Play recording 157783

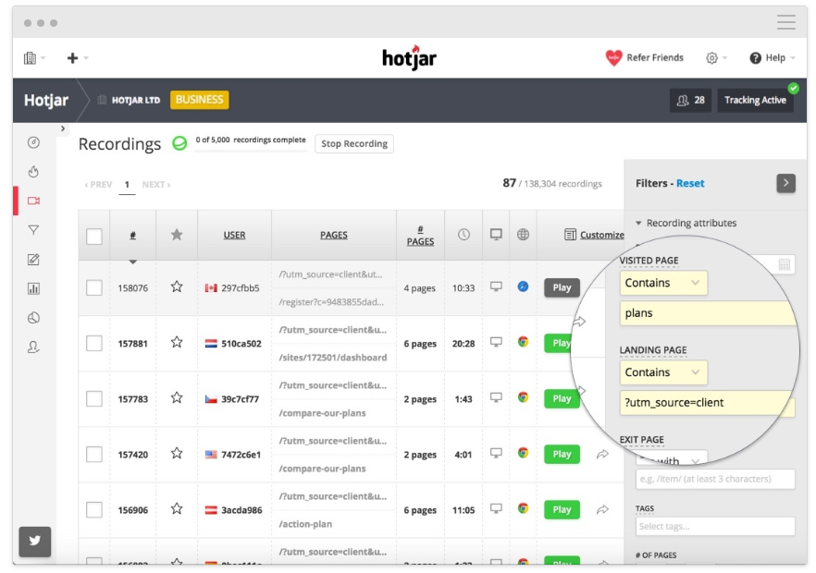[563, 399]
